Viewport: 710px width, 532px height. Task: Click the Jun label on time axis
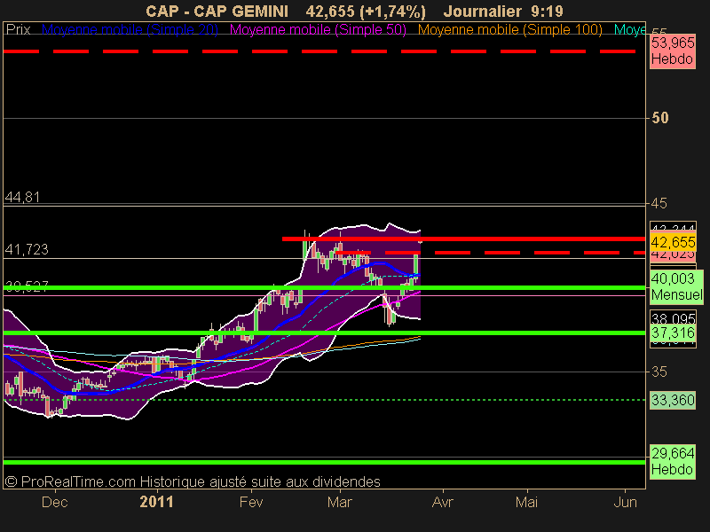pos(625,502)
